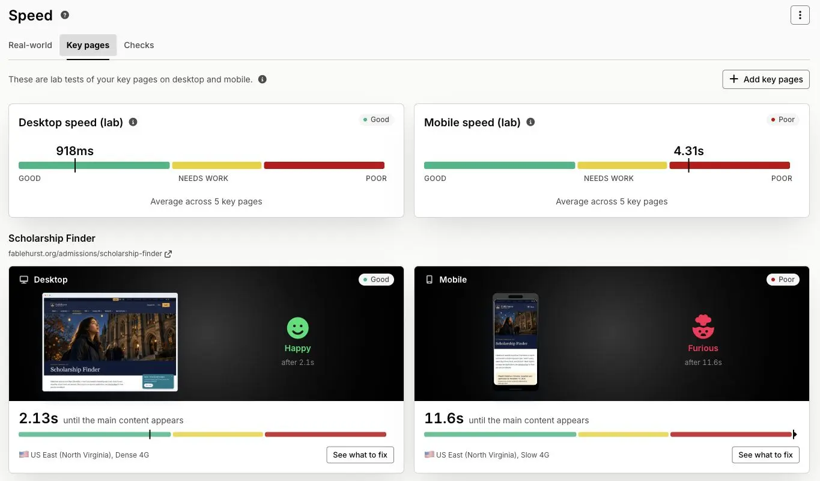Click 'after 2.1s' text under Happy

click(297, 363)
